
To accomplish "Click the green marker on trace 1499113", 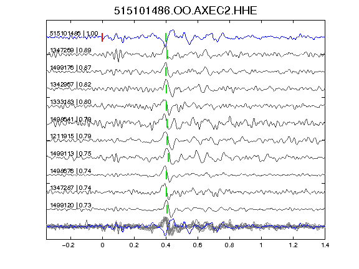I will click(x=168, y=158).
